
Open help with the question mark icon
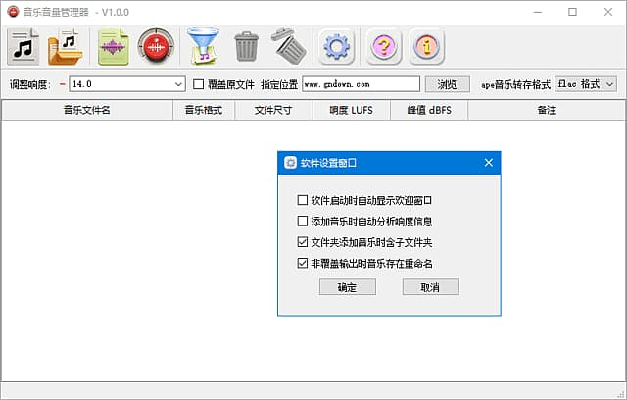point(383,47)
